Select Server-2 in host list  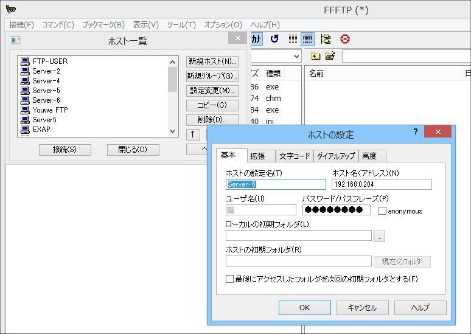click(x=46, y=71)
